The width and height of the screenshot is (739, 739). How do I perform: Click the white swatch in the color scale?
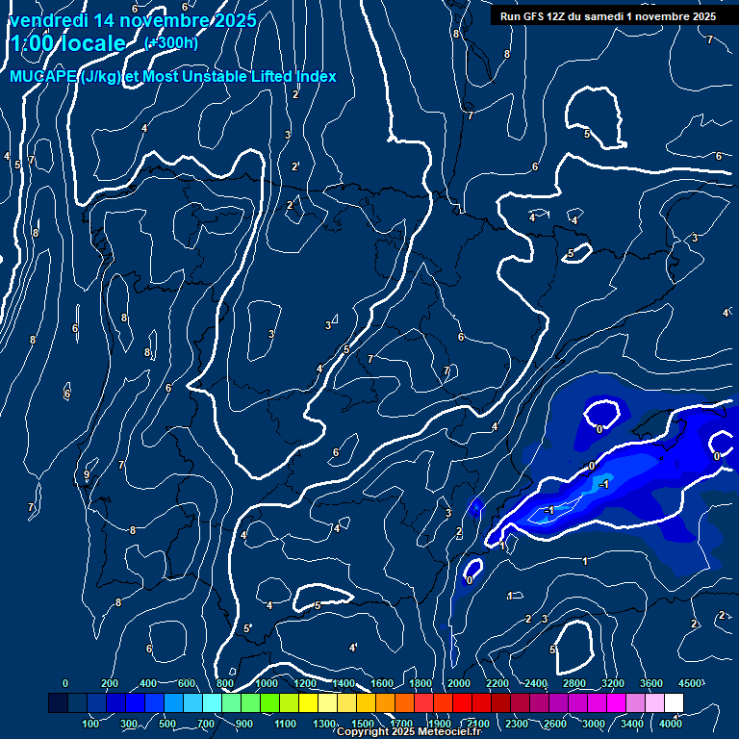click(674, 702)
